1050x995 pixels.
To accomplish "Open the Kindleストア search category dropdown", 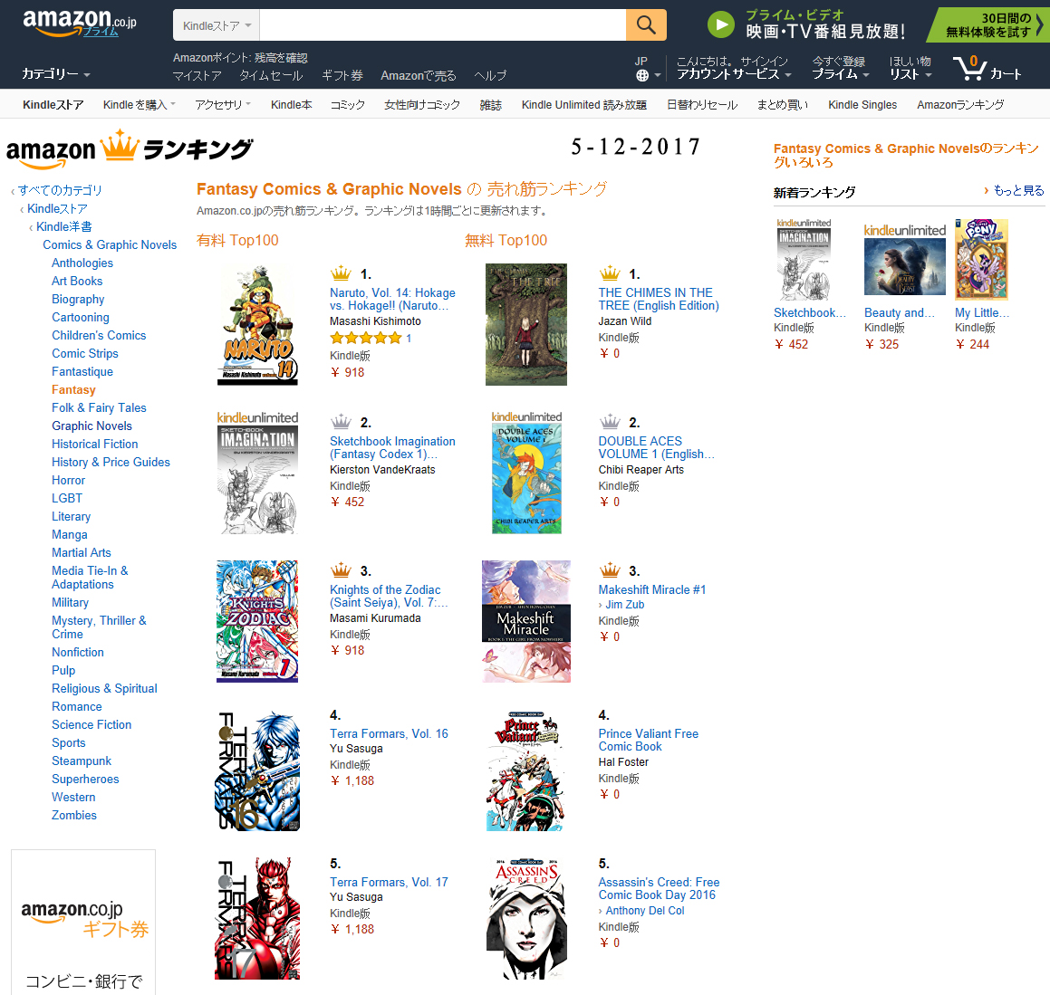I will click(x=217, y=25).
